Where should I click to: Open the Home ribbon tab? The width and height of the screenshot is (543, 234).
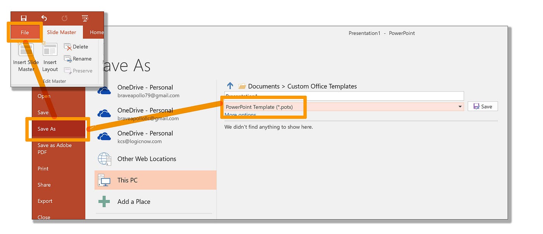(x=97, y=32)
